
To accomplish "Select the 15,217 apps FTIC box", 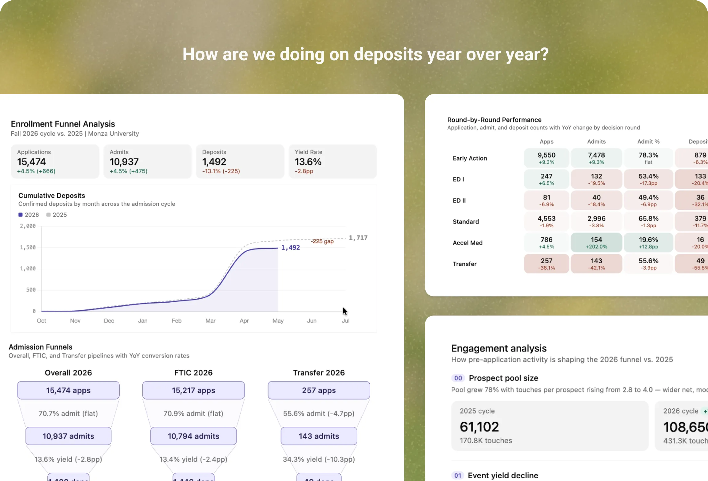I will pyautogui.click(x=193, y=390).
